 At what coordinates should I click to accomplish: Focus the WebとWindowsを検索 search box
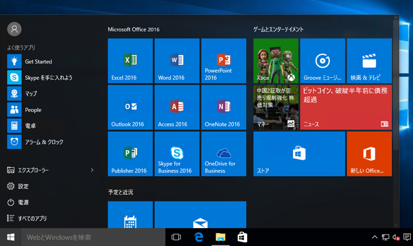[x=93, y=237]
